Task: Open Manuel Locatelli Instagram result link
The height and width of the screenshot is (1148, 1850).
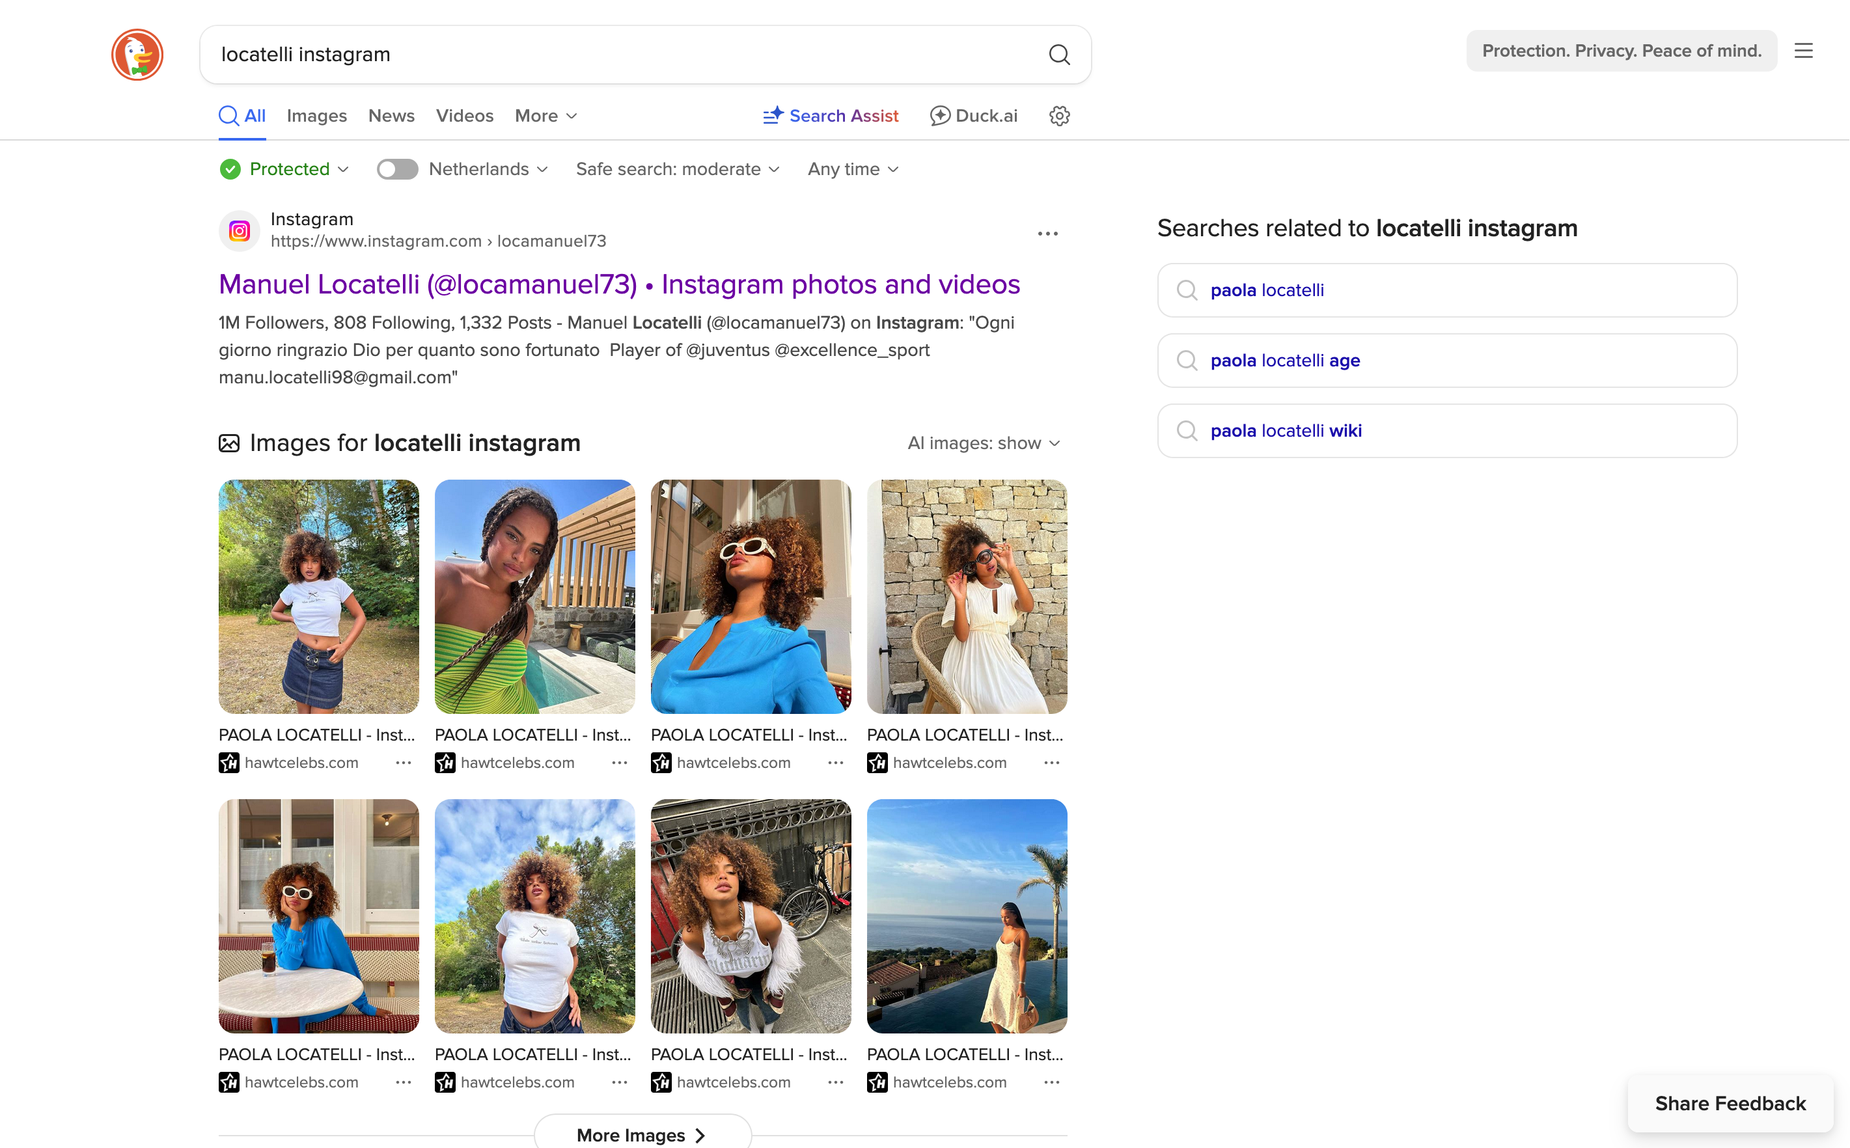Action: tap(618, 285)
